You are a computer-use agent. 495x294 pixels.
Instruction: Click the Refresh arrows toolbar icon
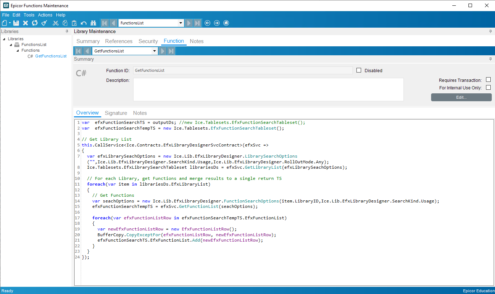coord(34,23)
